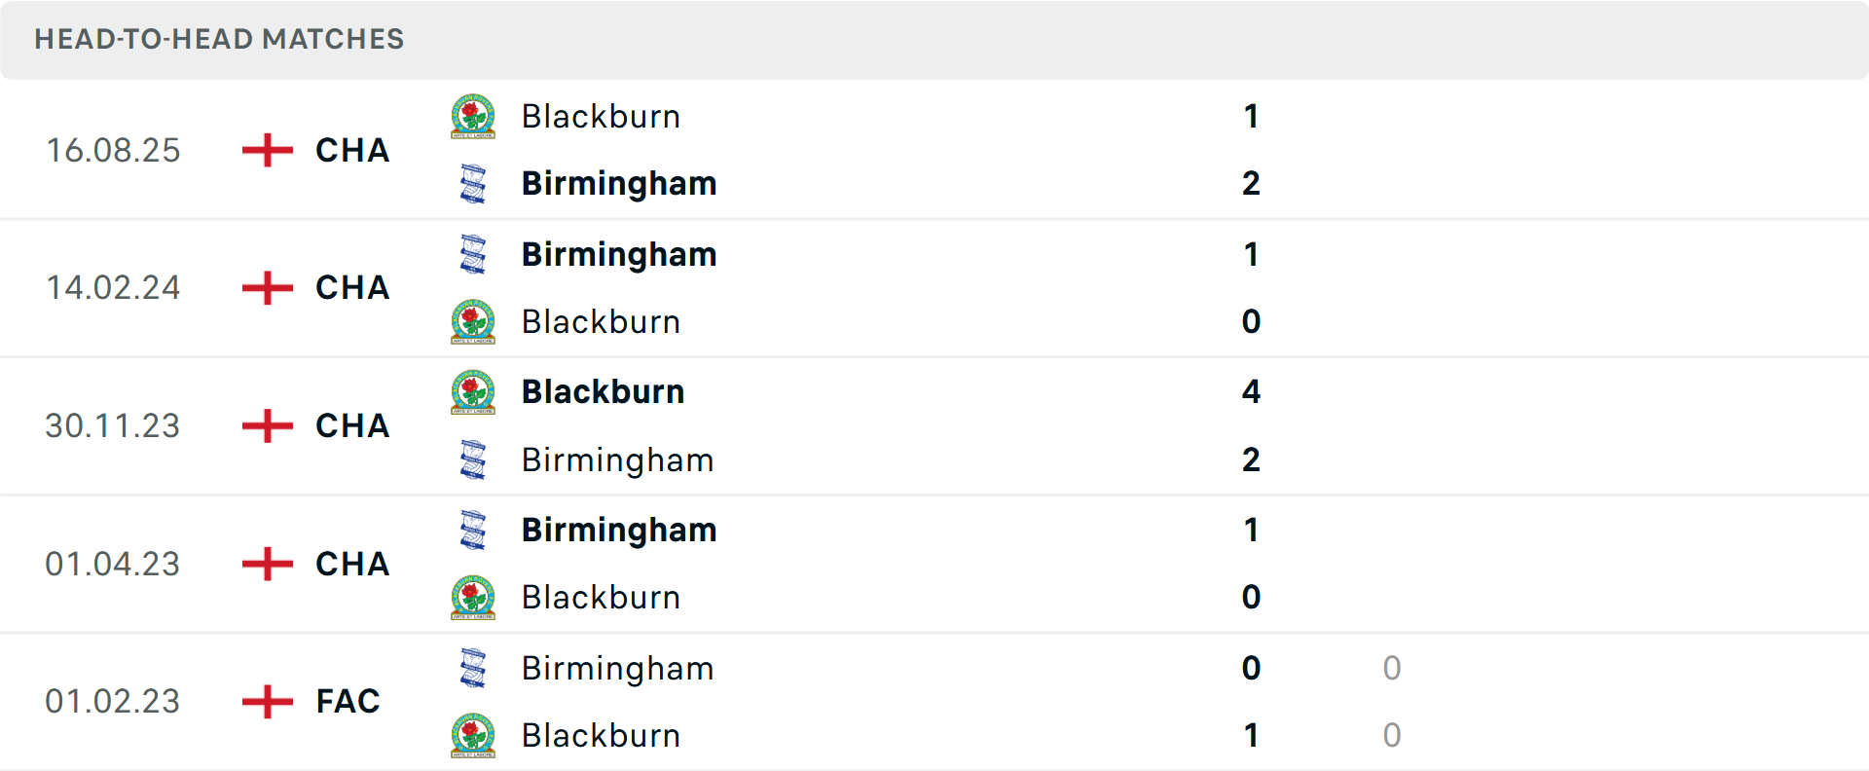
Task: Click the Blackburn crest in the 01.02.23 FAC row
Action: click(474, 736)
